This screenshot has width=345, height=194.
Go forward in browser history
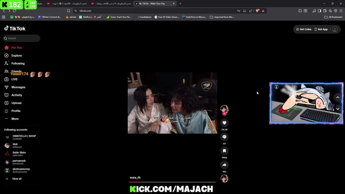tap(9, 11)
